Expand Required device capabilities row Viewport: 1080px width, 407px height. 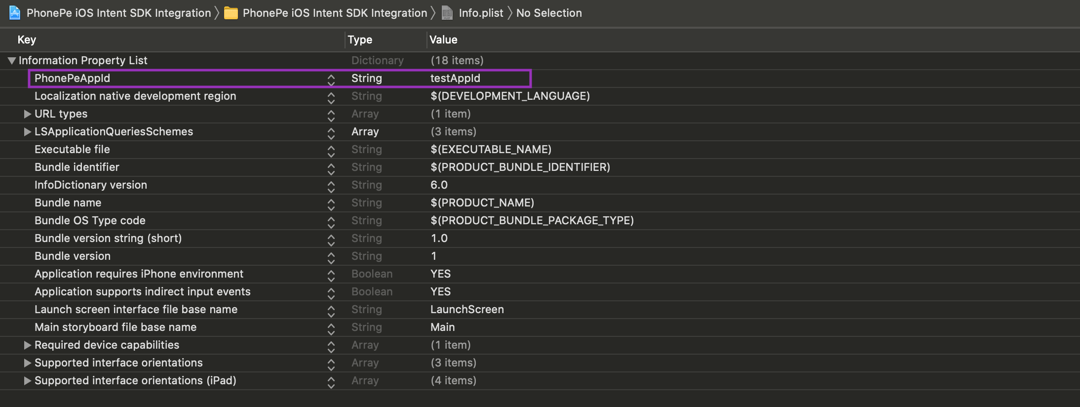tap(28, 345)
